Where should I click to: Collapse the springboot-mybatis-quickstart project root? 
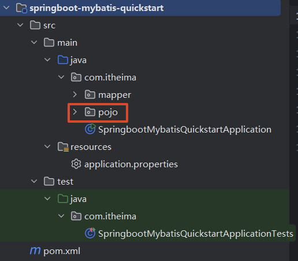[x=6, y=8]
